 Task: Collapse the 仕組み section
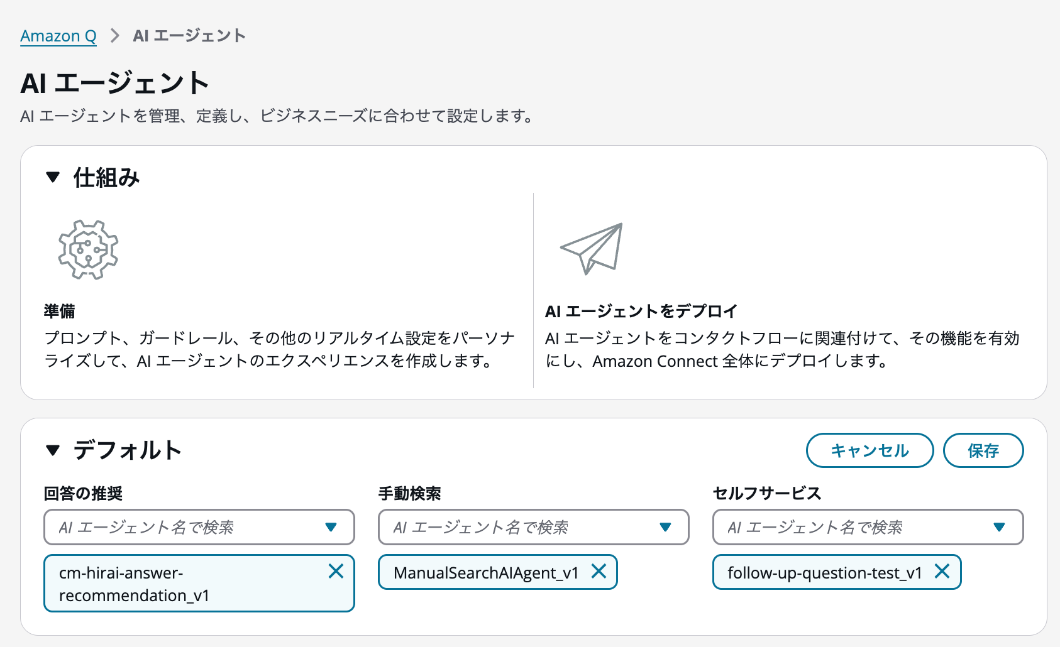tap(53, 178)
